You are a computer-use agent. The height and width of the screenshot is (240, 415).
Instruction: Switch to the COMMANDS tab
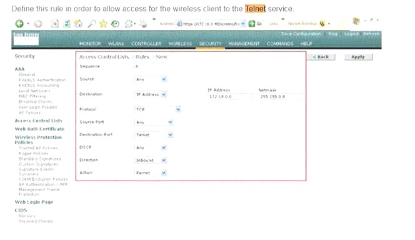coord(280,44)
